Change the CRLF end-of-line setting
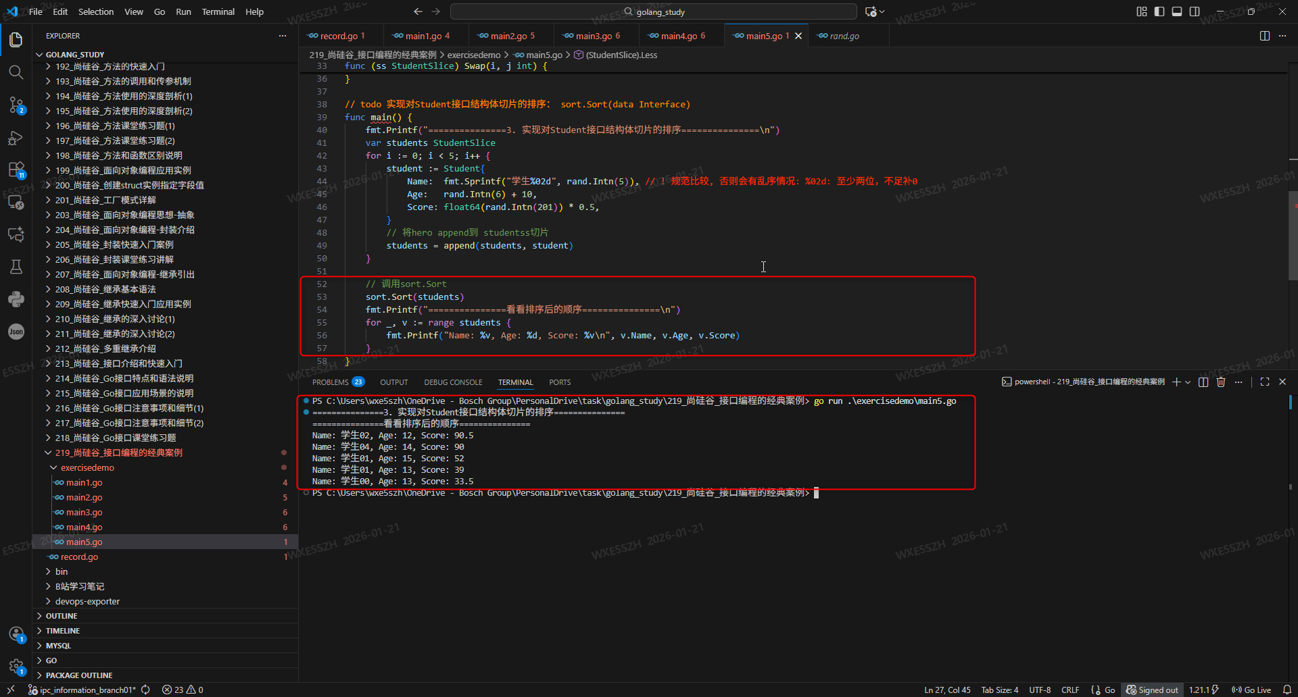Viewport: 1298px width, 697px height. (x=1070, y=690)
